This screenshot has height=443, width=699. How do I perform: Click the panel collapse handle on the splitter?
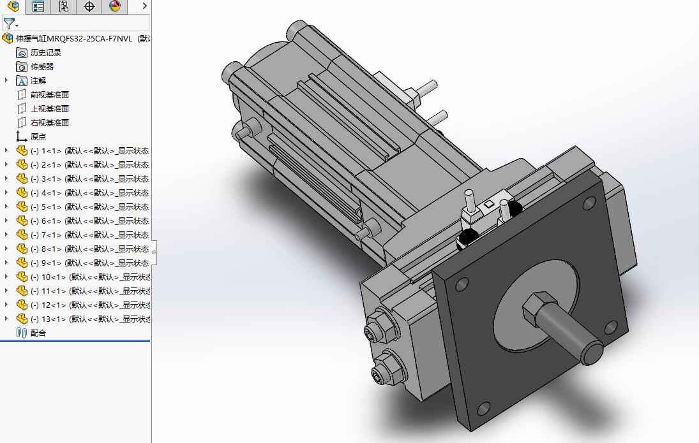(154, 252)
